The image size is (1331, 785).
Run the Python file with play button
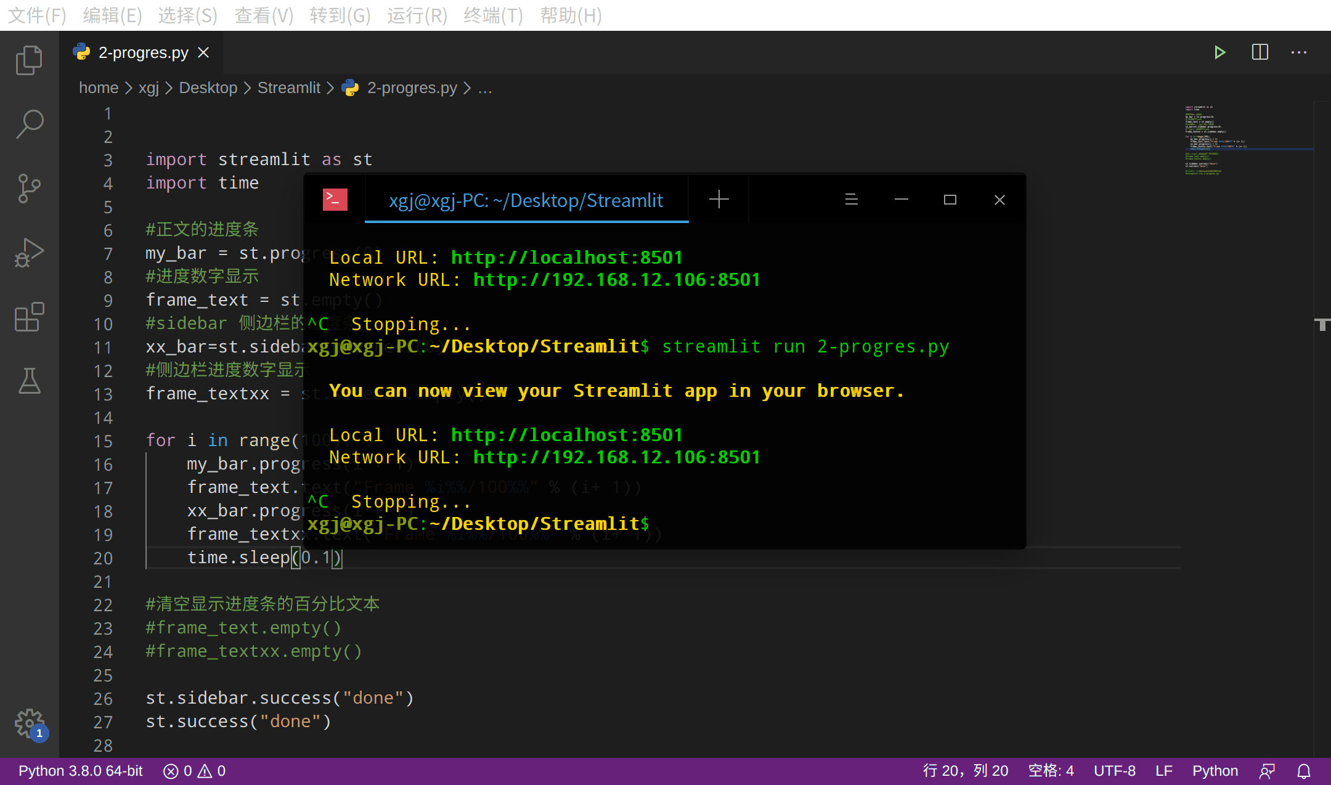tap(1219, 52)
